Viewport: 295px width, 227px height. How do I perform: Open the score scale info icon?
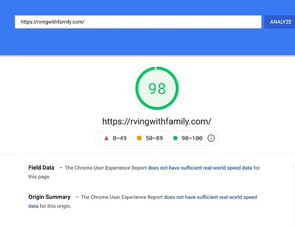(211, 138)
